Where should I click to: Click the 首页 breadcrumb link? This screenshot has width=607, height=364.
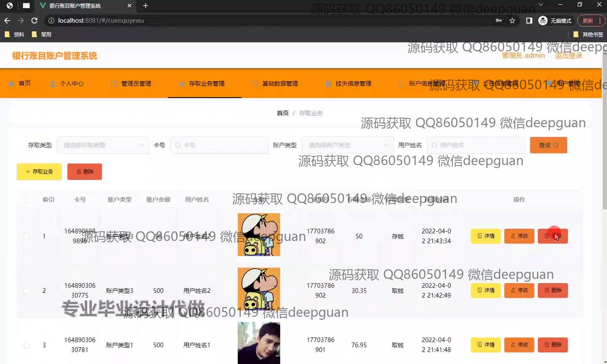(x=283, y=113)
